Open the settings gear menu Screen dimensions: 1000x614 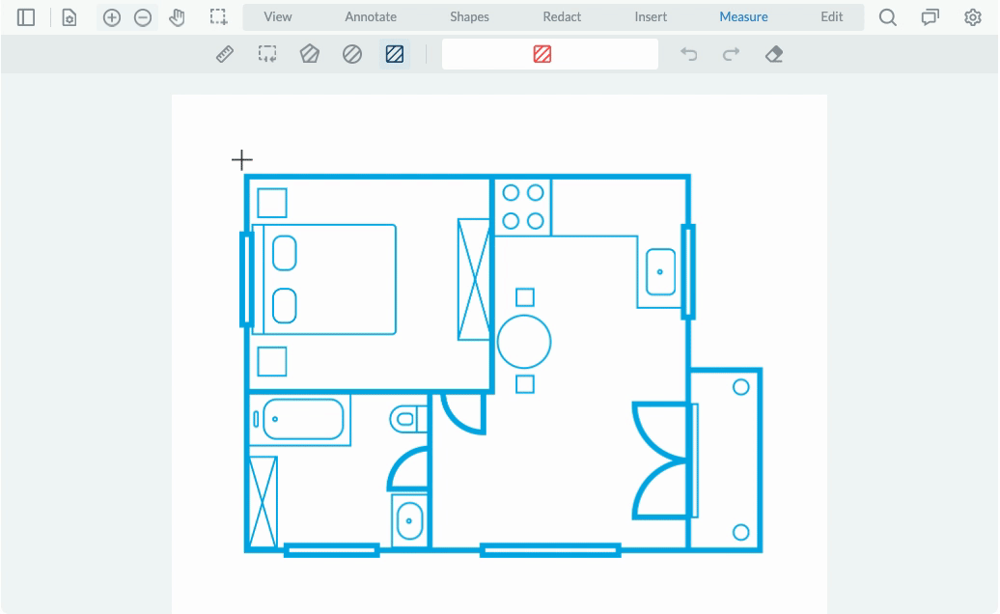tap(973, 17)
